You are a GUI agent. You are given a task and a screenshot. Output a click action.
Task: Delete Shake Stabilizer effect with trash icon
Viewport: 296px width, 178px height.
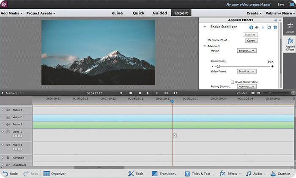pos(275,28)
